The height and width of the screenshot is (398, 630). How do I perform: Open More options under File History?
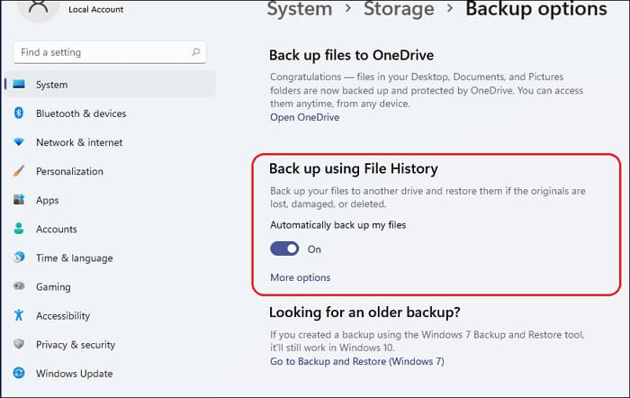click(x=300, y=277)
